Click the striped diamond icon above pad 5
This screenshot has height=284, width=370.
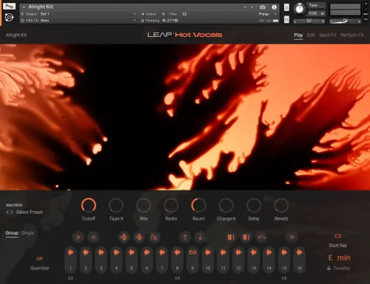click(x=139, y=237)
